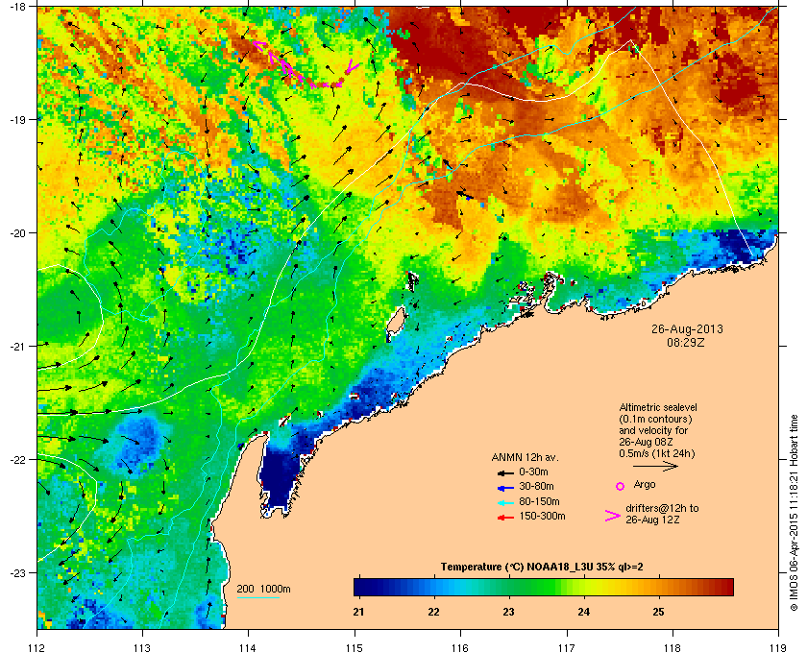This screenshot has width=807, height=653.
Task: Click the latitude axis label '-22'
Action: click(17, 459)
